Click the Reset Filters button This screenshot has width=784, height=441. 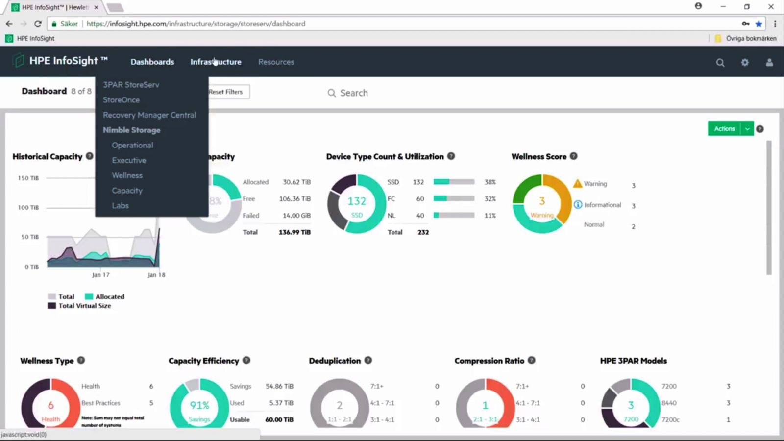(226, 92)
